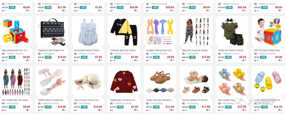Click comment icon on Kids Toddler Baby Girls Sleeveless item

[x=27, y=110]
